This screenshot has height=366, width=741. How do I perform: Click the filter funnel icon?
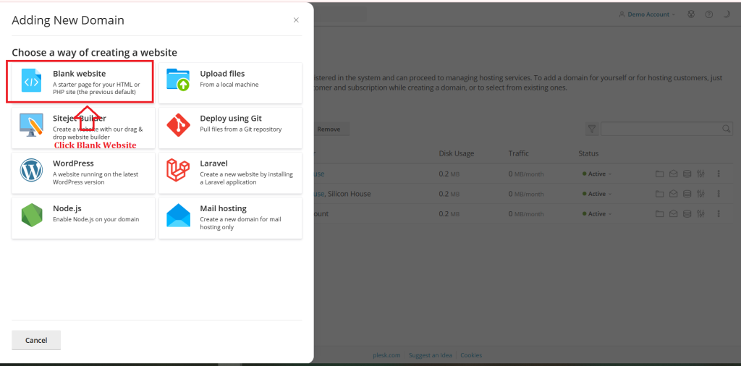(x=591, y=129)
